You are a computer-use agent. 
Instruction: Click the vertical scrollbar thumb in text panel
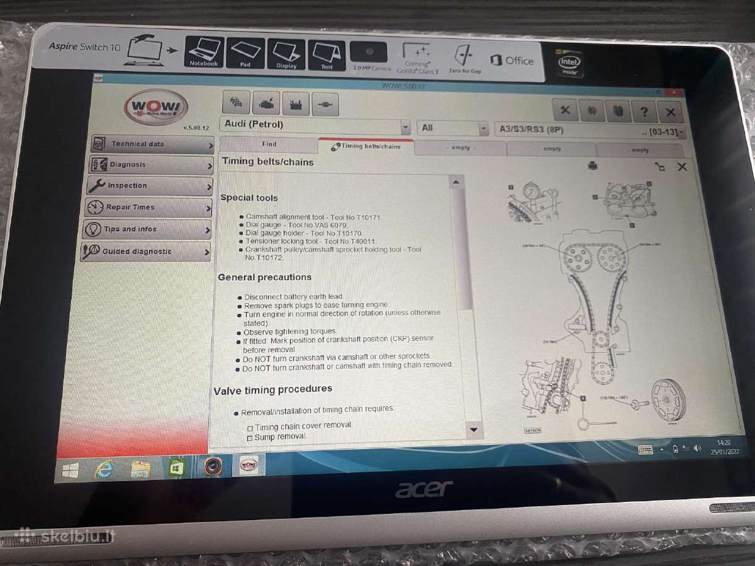coord(462,248)
